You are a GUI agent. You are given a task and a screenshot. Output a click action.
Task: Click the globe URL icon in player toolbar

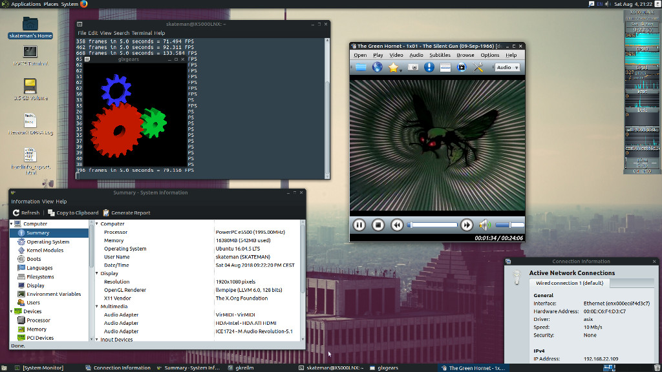377,67
